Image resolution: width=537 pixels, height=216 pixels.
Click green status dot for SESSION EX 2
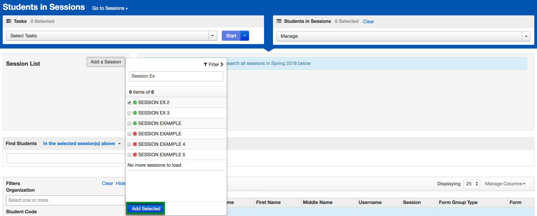[135, 103]
